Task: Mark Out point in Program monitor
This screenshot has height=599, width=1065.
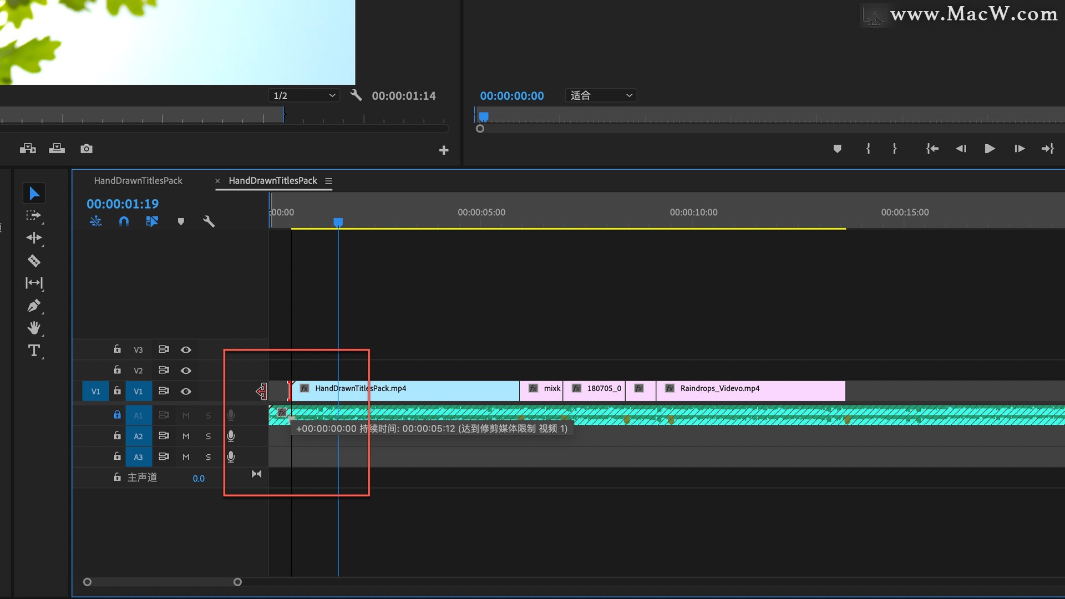Action: [895, 148]
